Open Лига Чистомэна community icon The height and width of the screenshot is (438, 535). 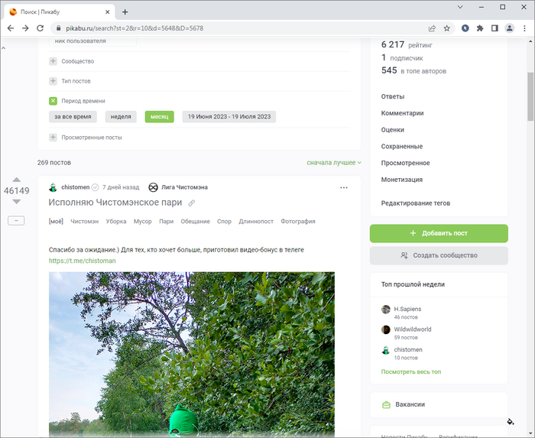click(153, 187)
